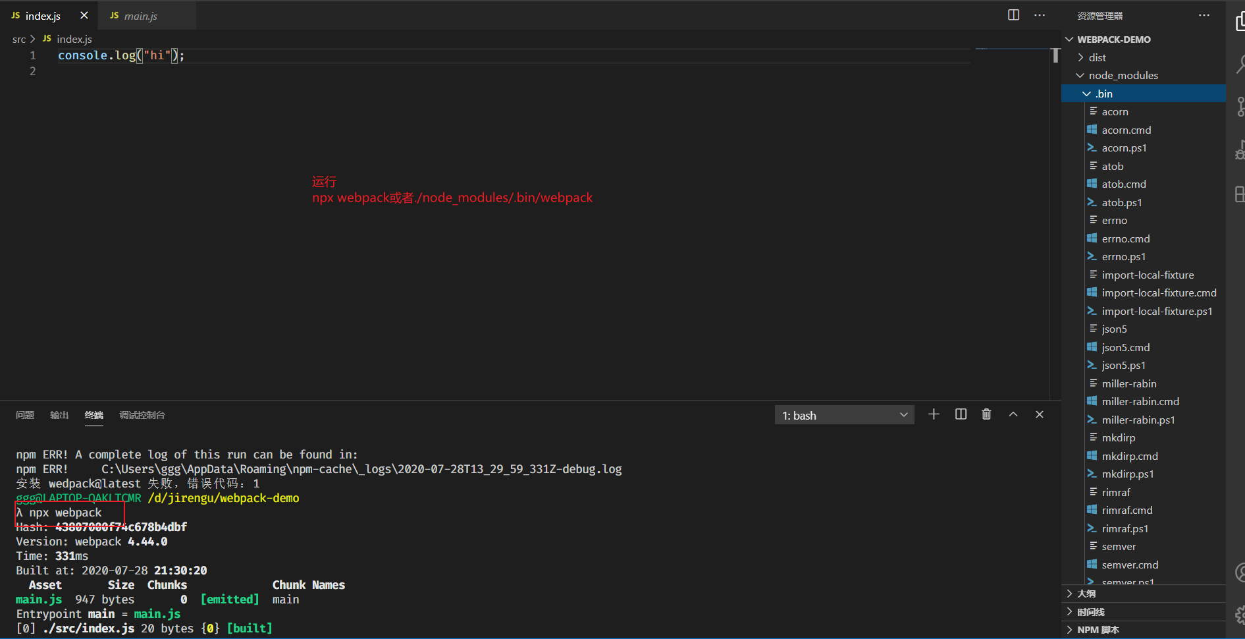1245x639 pixels.
Task: Split the editor to the right
Action: (1013, 15)
